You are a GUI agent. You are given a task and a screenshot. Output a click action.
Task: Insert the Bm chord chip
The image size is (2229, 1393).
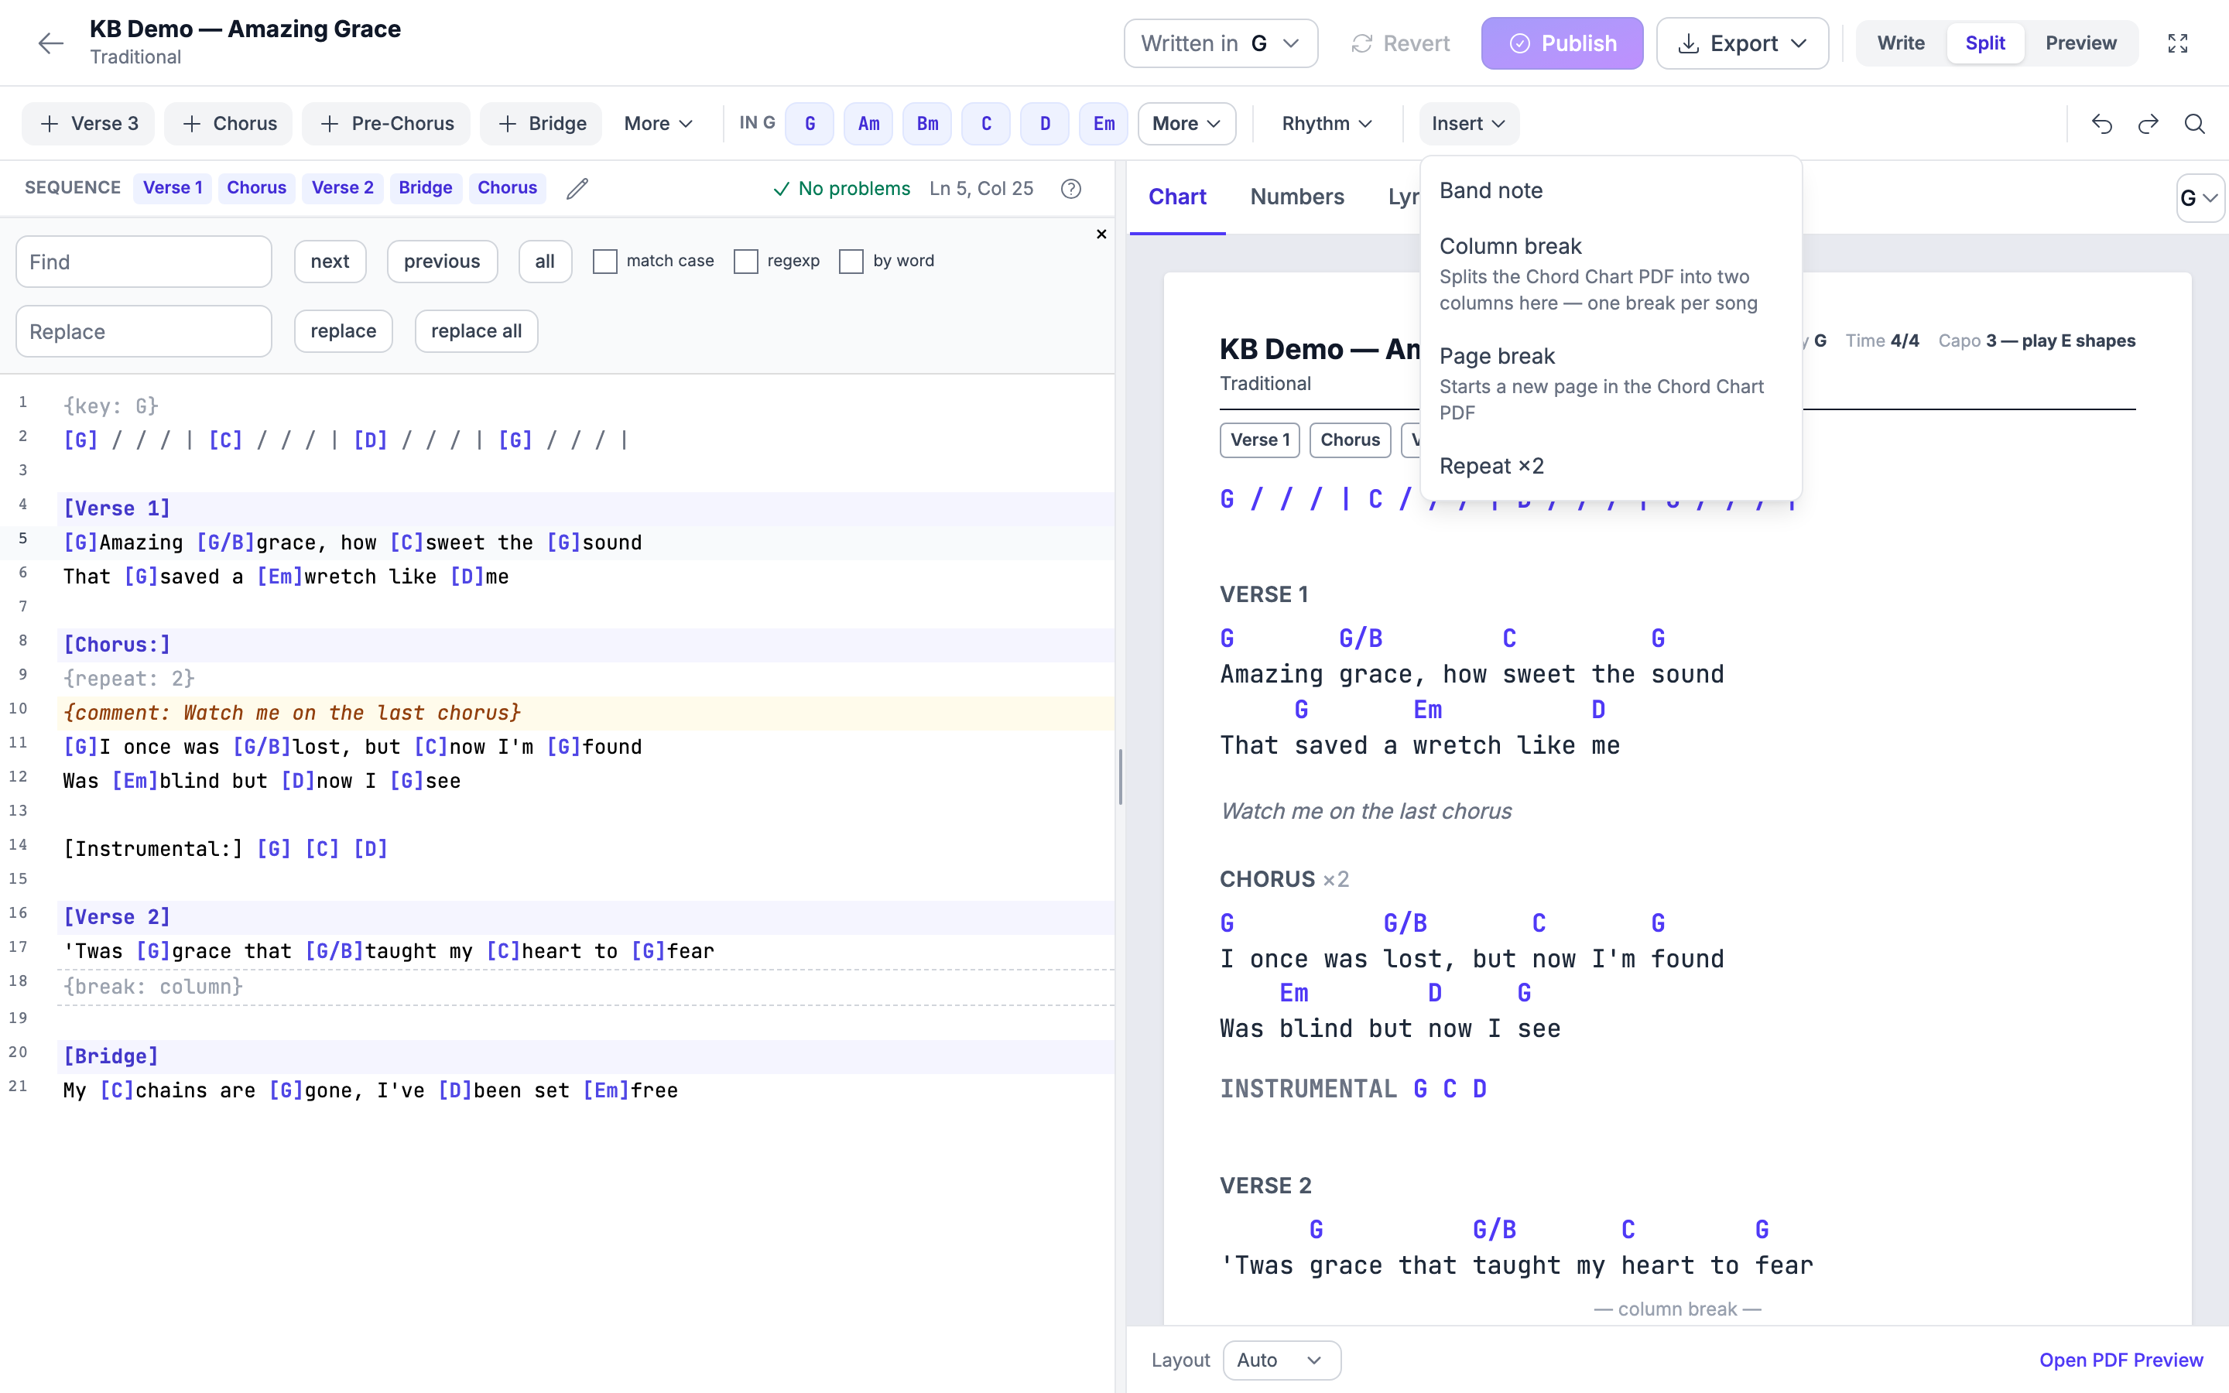click(x=927, y=124)
